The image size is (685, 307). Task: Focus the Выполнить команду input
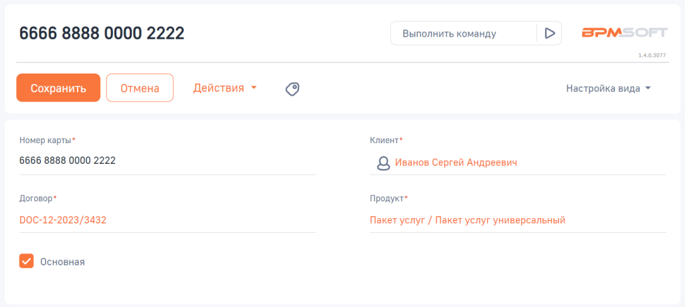[463, 33]
